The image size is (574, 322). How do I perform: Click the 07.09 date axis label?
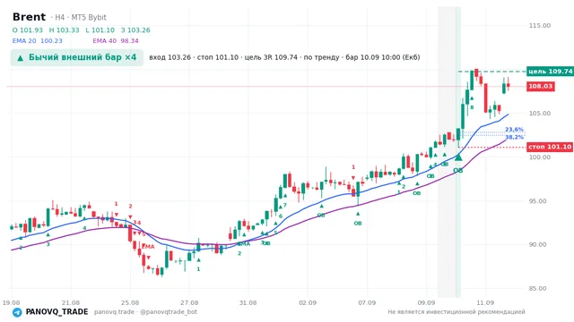[x=367, y=302]
